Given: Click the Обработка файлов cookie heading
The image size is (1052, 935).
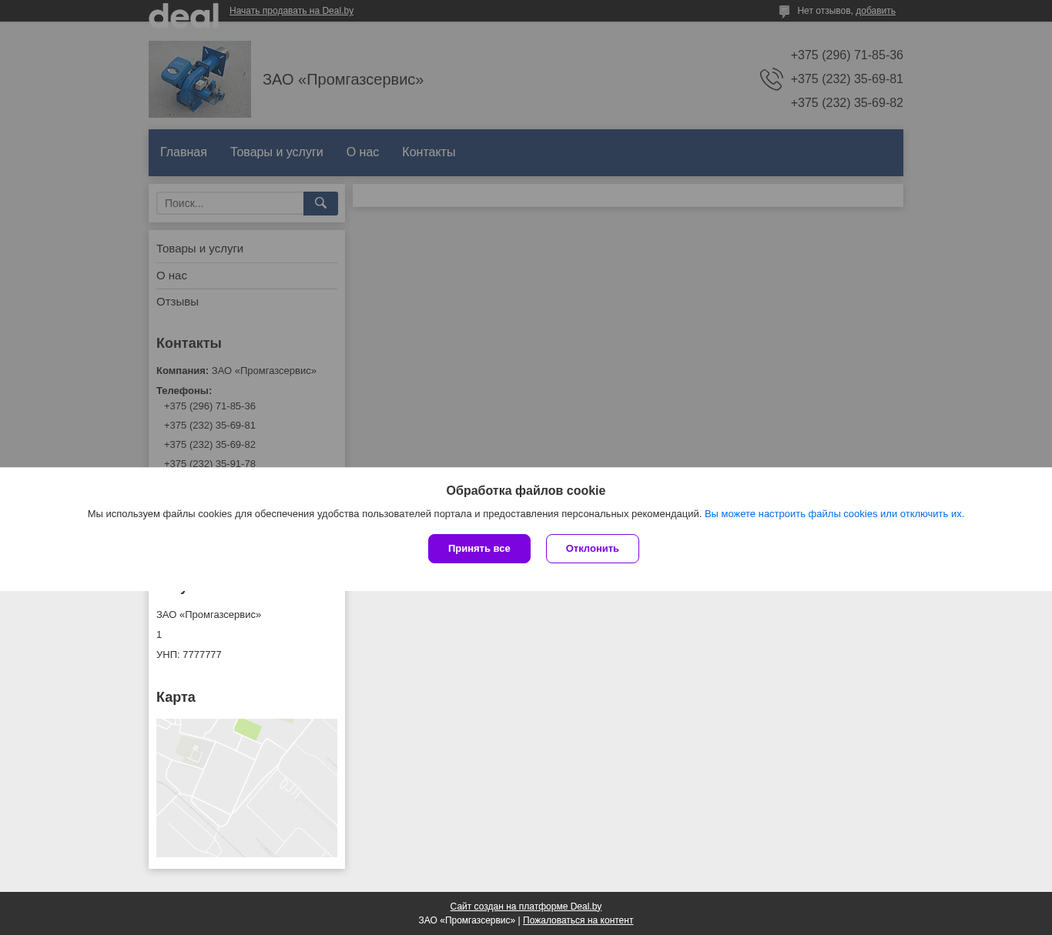Looking at the screenshot, I should pyautogui.click(x=526, y=491).
